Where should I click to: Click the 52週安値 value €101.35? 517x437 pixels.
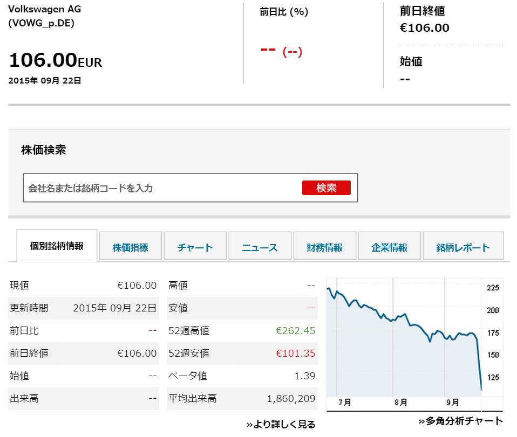(295, 353)
